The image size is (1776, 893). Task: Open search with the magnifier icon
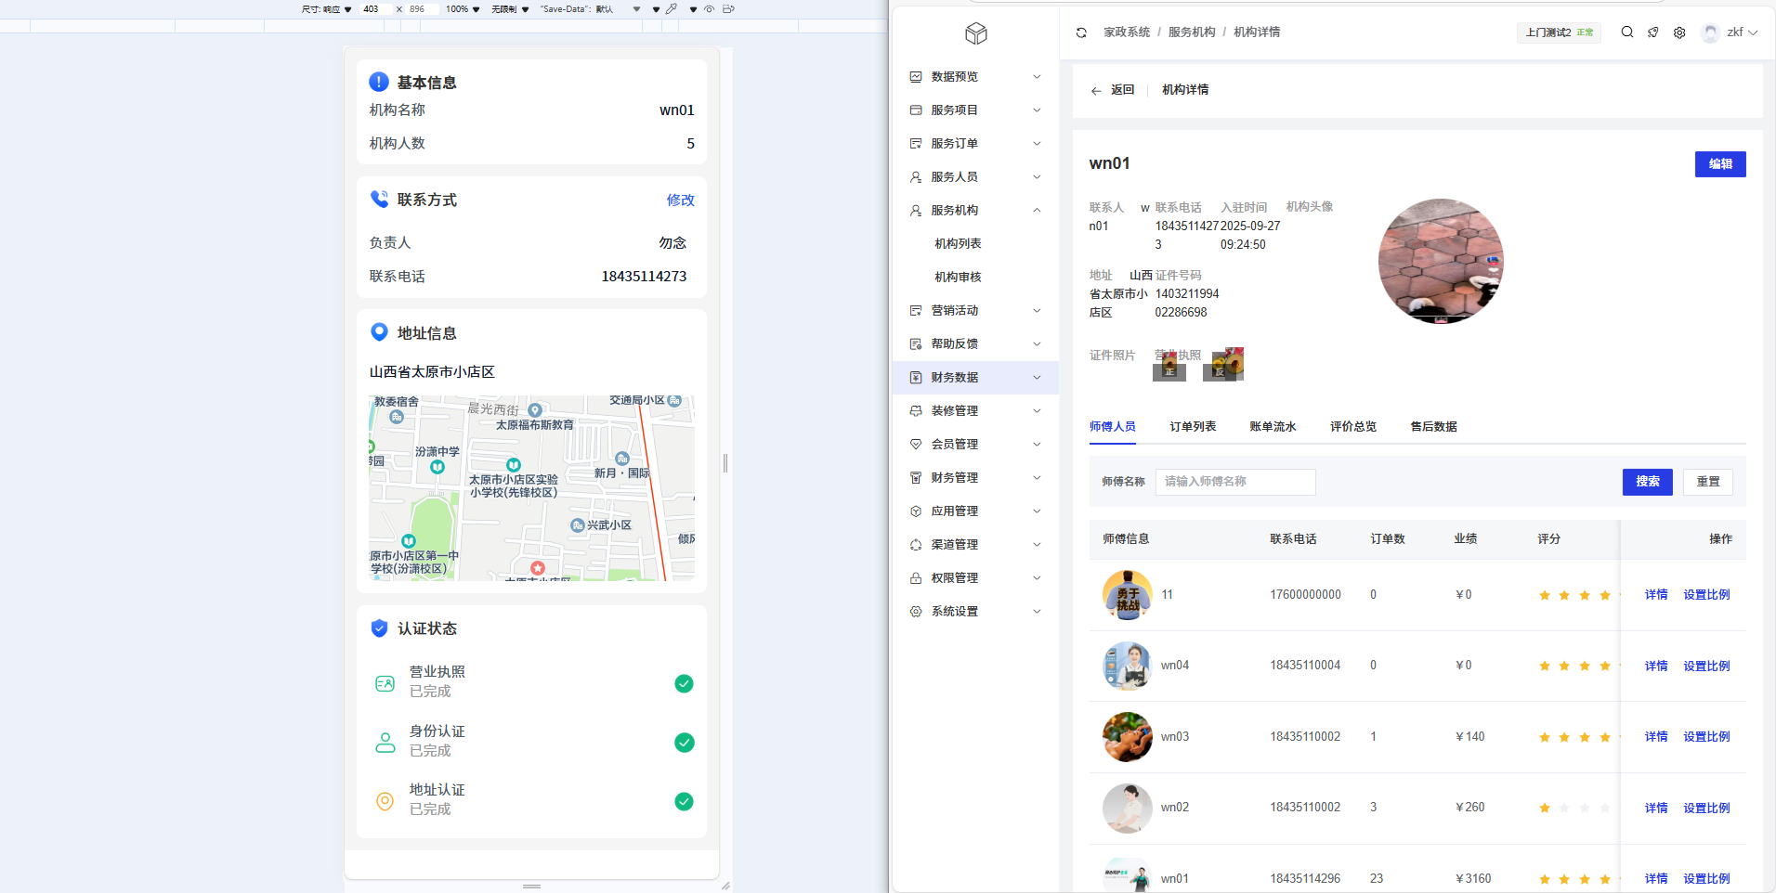click(1627, 32)
